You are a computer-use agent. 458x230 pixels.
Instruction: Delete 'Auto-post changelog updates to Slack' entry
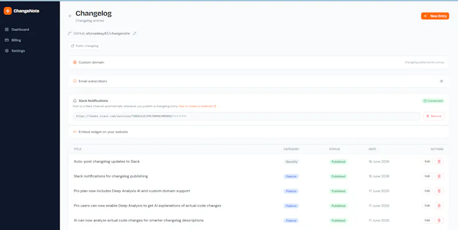click(x=439, y=162)
